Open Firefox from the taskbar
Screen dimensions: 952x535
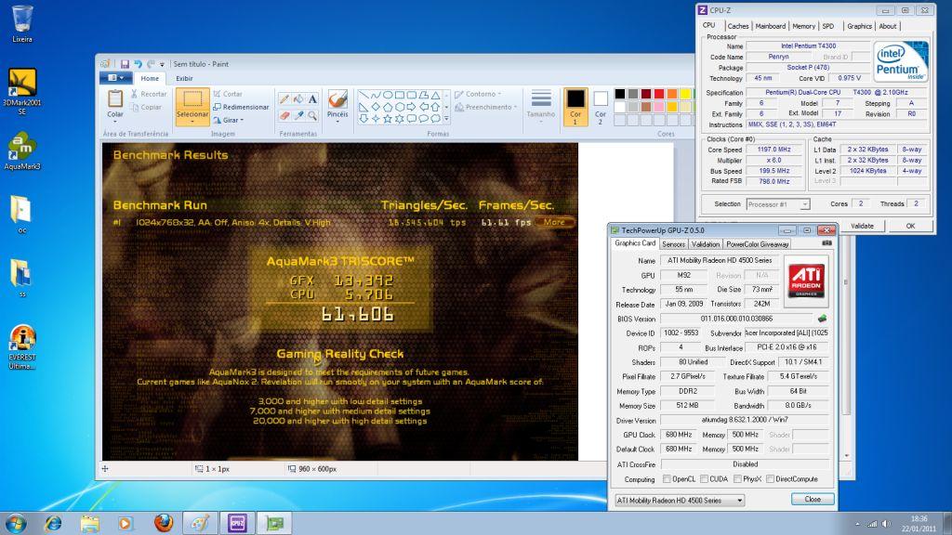coord(164,523)
